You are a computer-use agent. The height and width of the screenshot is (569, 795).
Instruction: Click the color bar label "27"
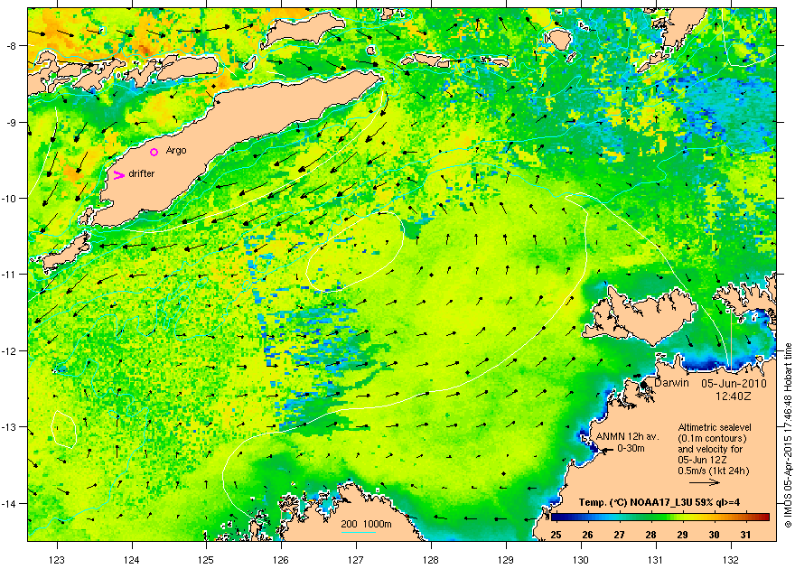[x=620, y=535]
